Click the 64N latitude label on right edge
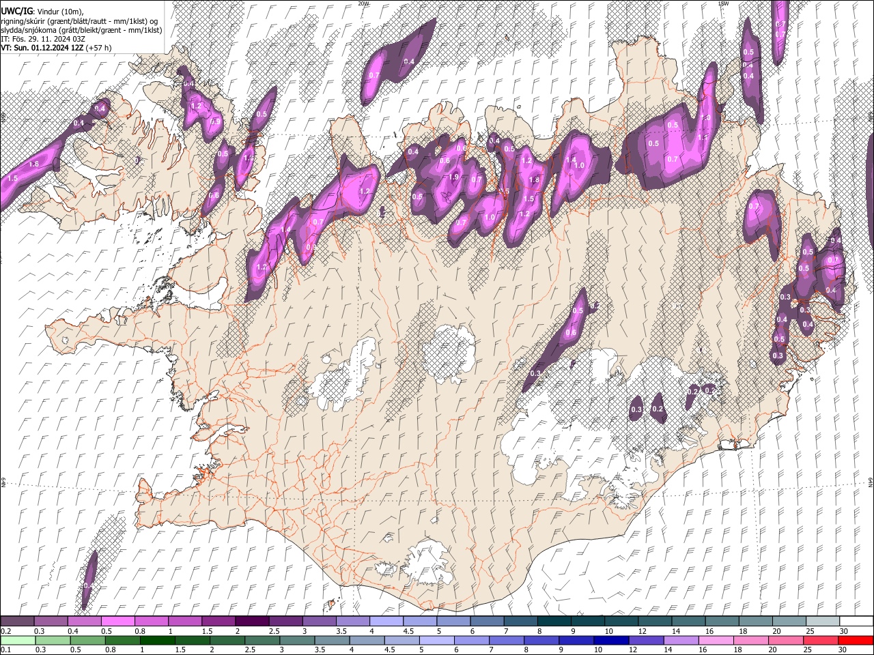The height and width of the screenshot is (655, 874). pos(871,482)
